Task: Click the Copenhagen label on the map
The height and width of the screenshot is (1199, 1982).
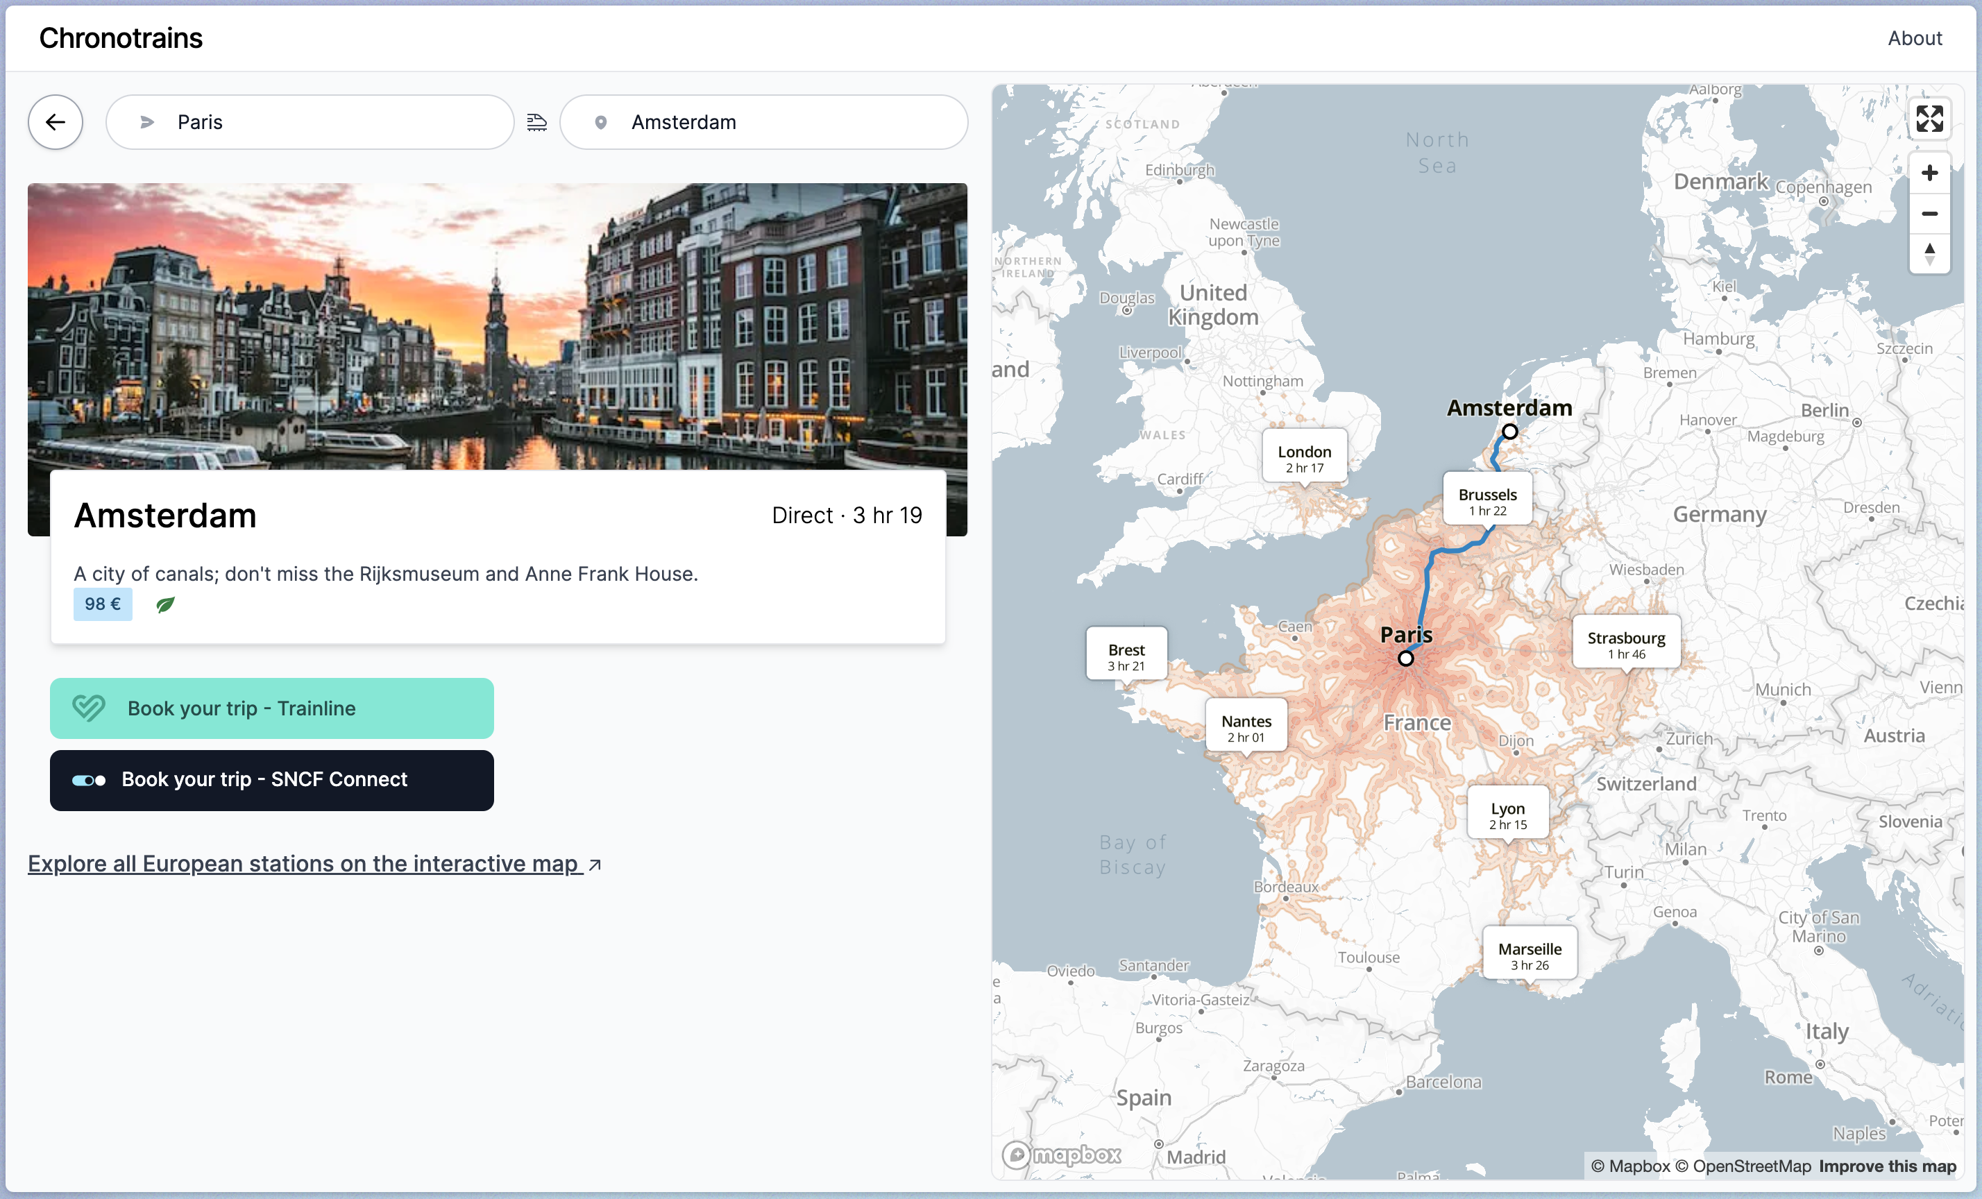Action: tap(1822, 187)
